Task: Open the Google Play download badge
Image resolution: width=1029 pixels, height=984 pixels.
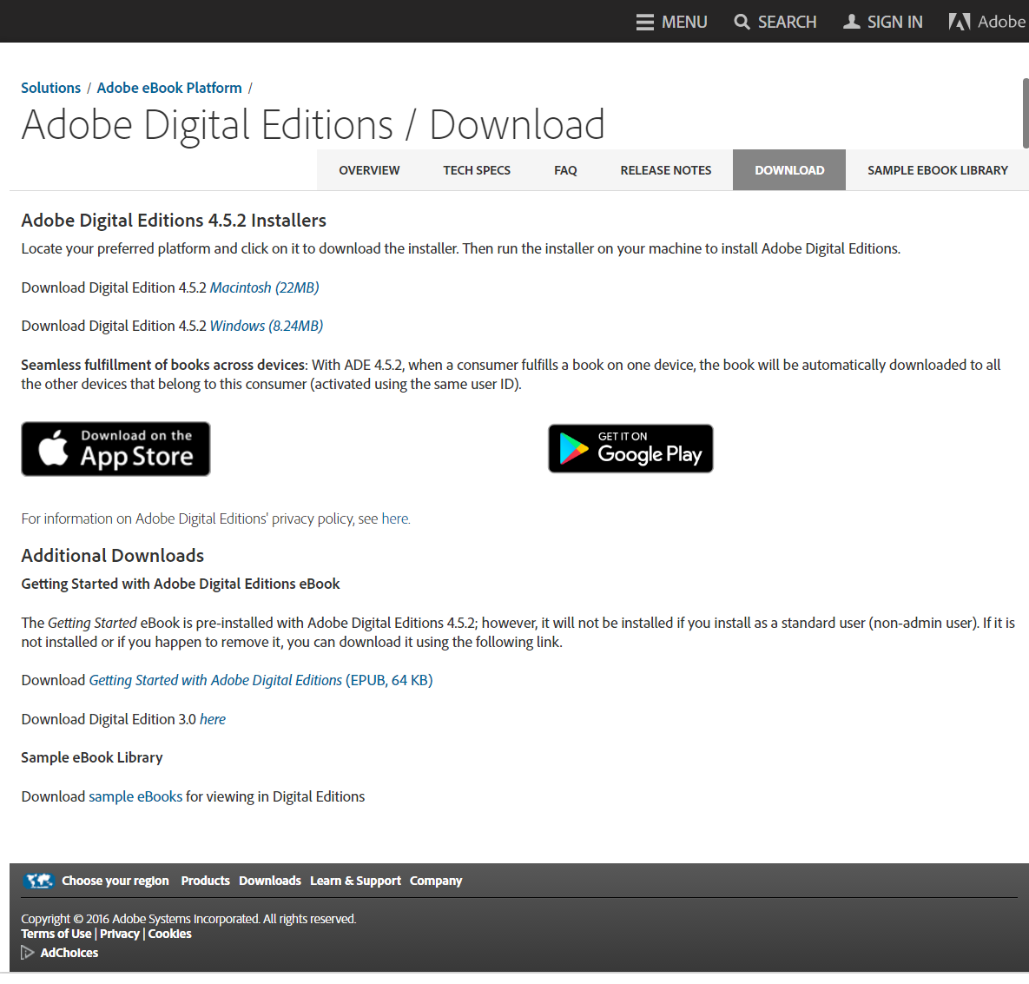Action: pos(630,448)
